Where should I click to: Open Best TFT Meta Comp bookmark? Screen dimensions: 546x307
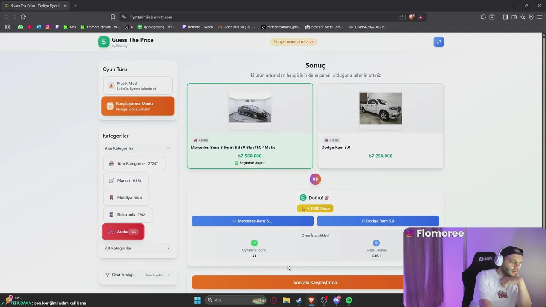pyautogui.click(x=324, y=27)
